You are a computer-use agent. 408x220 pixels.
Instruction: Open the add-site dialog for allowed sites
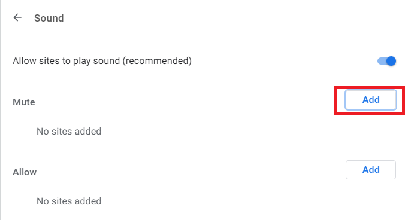pyautogui.click(x=371, y=170)
